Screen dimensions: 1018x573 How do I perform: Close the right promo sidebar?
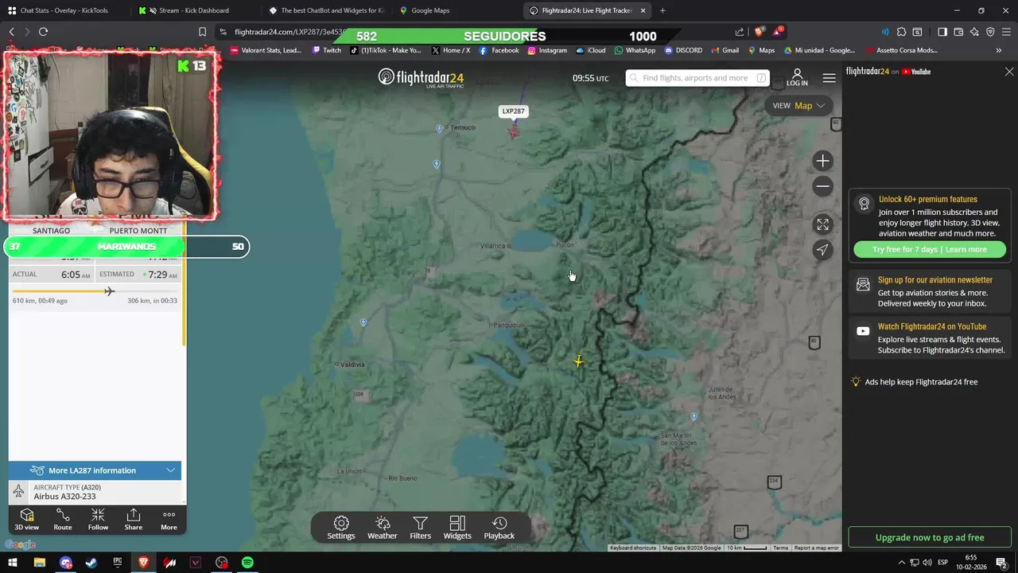[1009, 72]
